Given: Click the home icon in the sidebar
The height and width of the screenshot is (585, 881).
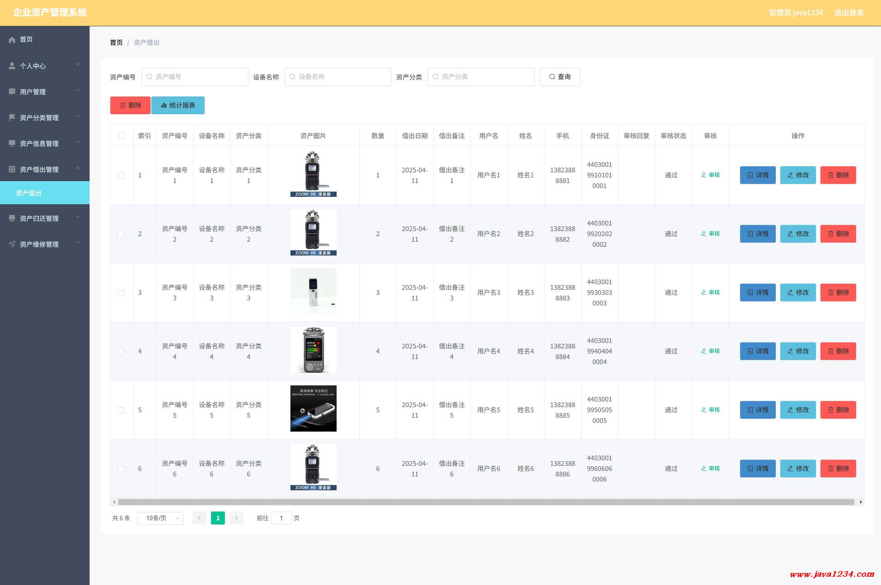Looking at the screenshot, I should (12, 40).
